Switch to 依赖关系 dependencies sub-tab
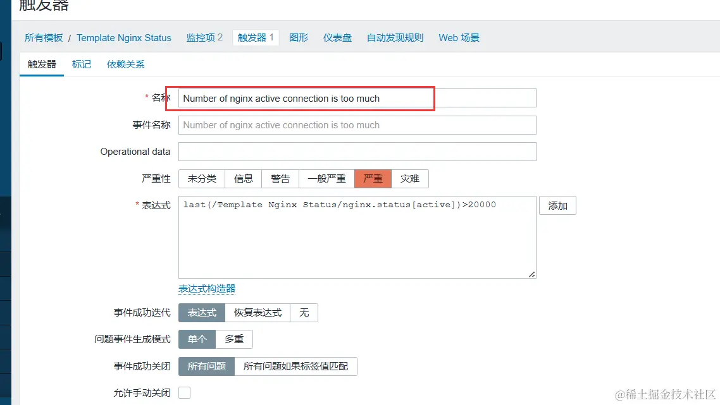The image size is (720, 405). (x=126, y=64)
